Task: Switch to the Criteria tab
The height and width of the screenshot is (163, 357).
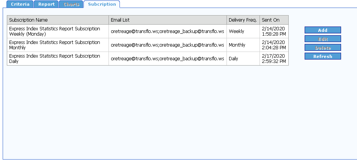Action: click(x=20, y=4)
